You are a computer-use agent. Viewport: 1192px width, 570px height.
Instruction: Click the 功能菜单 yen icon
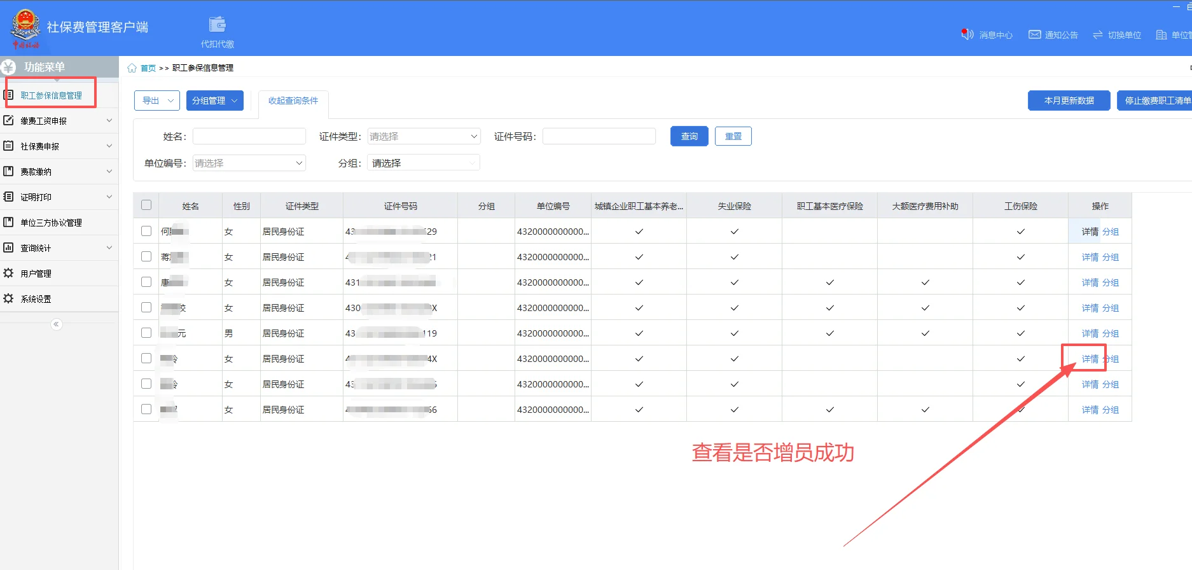pos(8,67)
